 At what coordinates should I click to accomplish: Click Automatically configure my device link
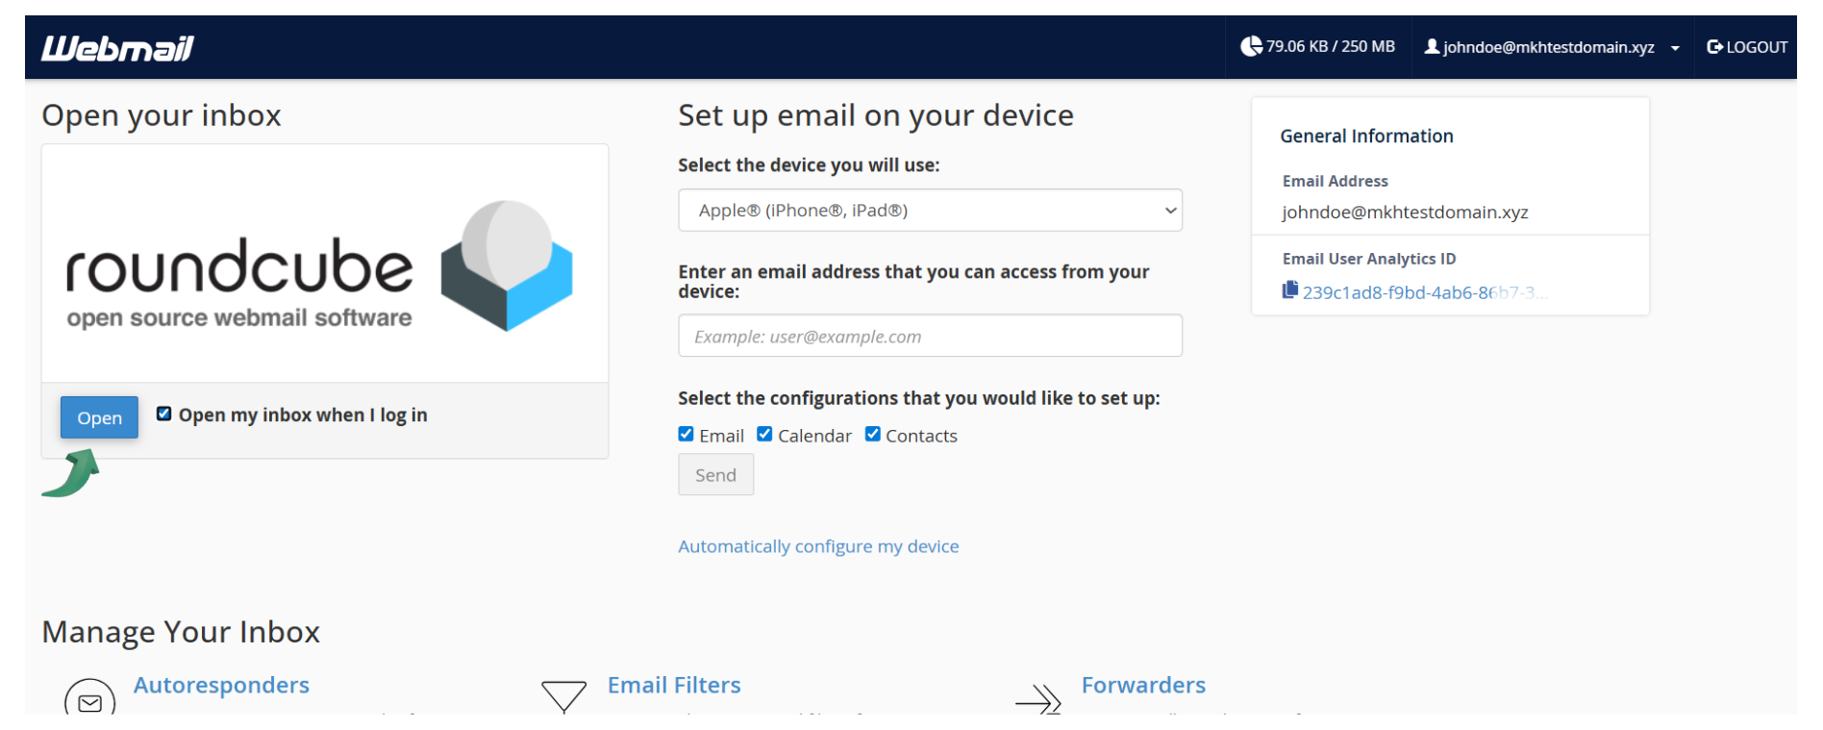click(818, 546)
